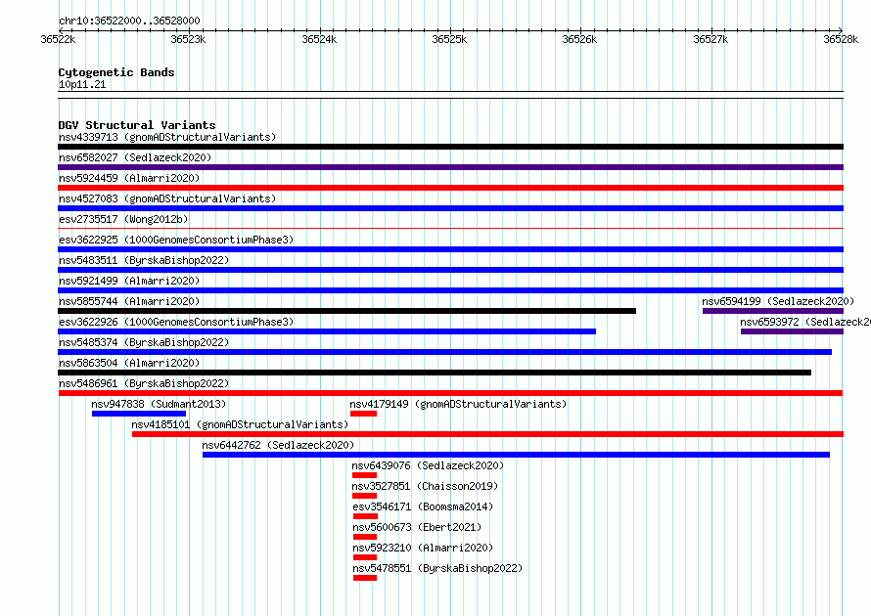
Task: Select nsv5855744 (Almarri2020) label
Action: point(129,301)
